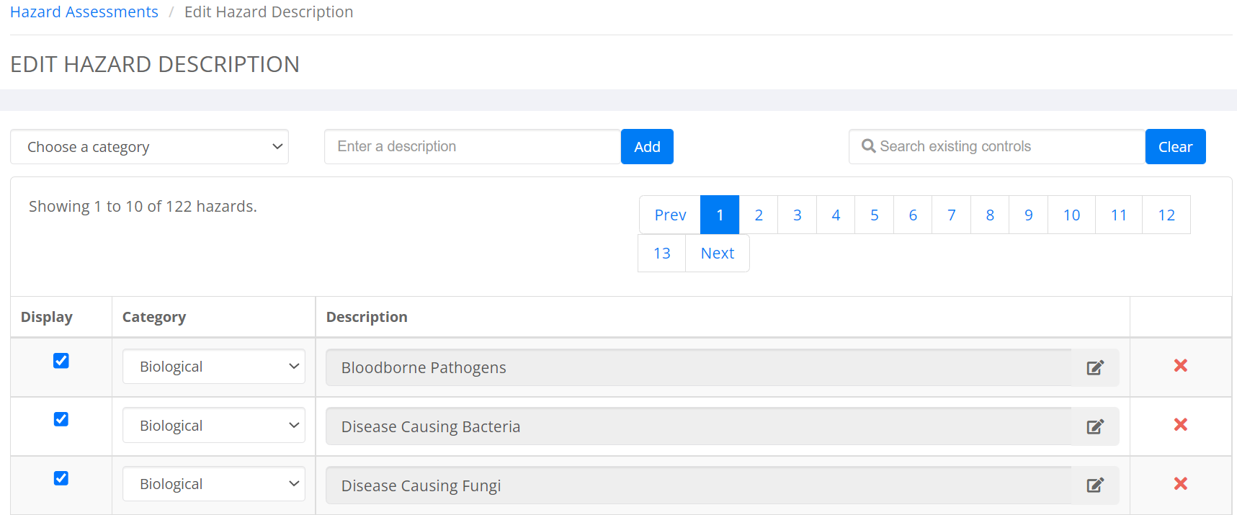
Task: Click the Disease Causing Bacteria description field
Action: pos(699,426)
